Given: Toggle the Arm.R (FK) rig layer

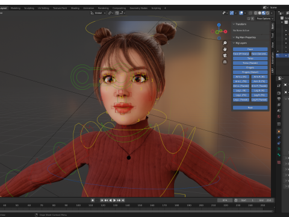Looking at the screenshot, I should pos(259,81).
